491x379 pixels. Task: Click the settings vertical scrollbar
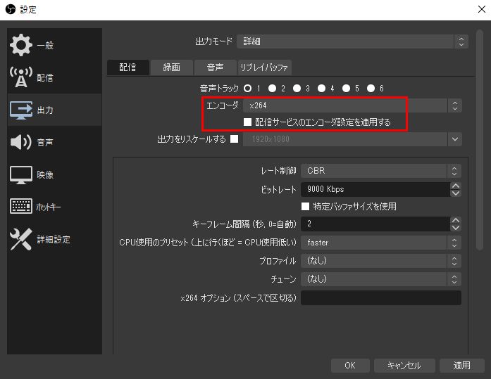[x=480, y=140]
